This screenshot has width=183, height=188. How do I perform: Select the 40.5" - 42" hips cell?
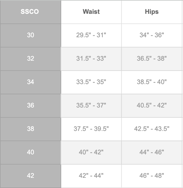coord(151,105)
